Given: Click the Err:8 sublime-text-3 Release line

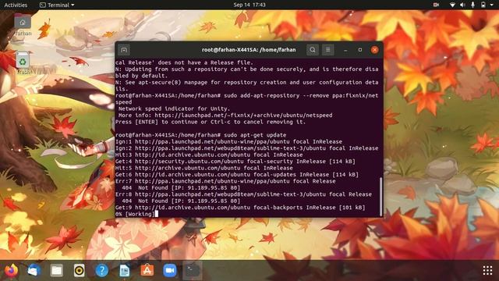Looking at the screenshot, I should click(243, 194).
